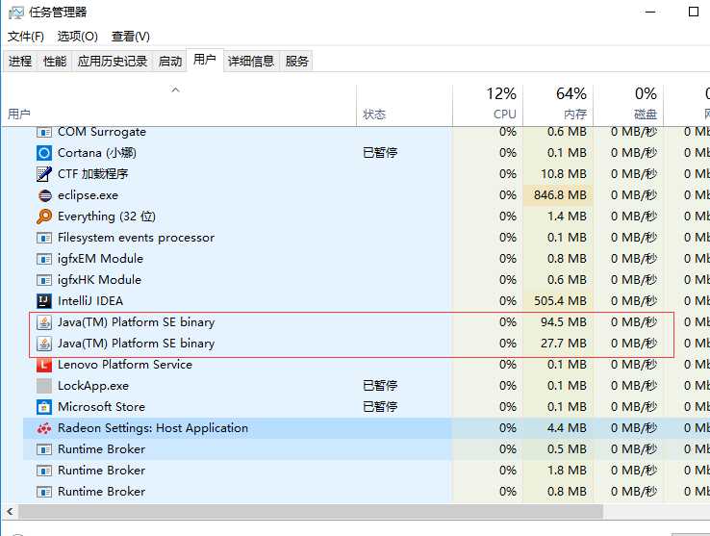This screenshot has width=710, height=536.
Task: Click the 846.8 MB memory value
Action: (x=560, y=195)
